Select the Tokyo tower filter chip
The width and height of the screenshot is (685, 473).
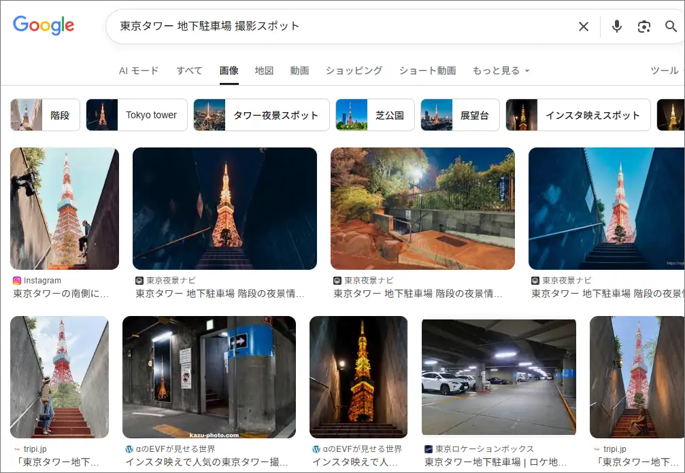(137, 115)
